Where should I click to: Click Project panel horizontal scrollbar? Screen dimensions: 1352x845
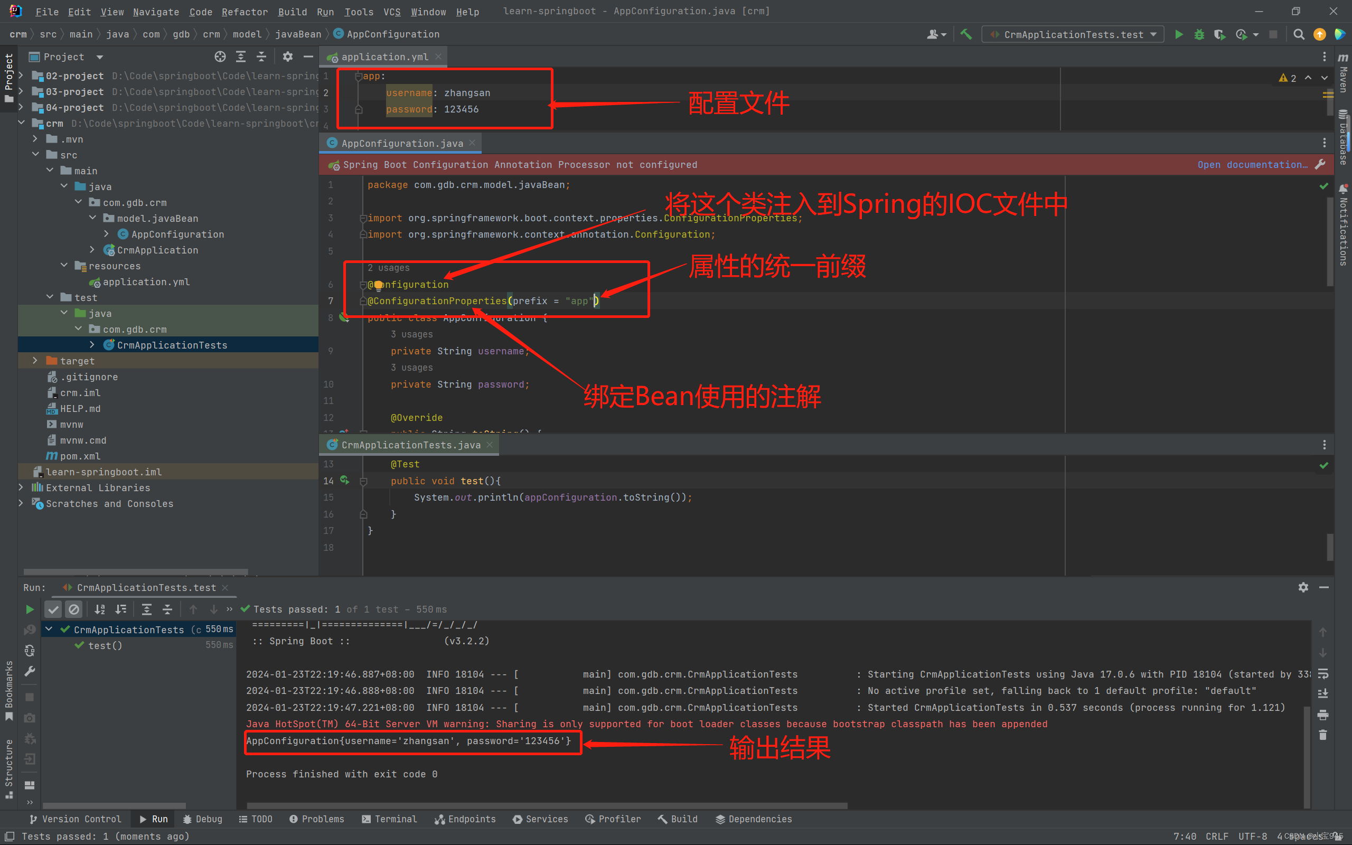pyautogui.click(x=135, y=572)
